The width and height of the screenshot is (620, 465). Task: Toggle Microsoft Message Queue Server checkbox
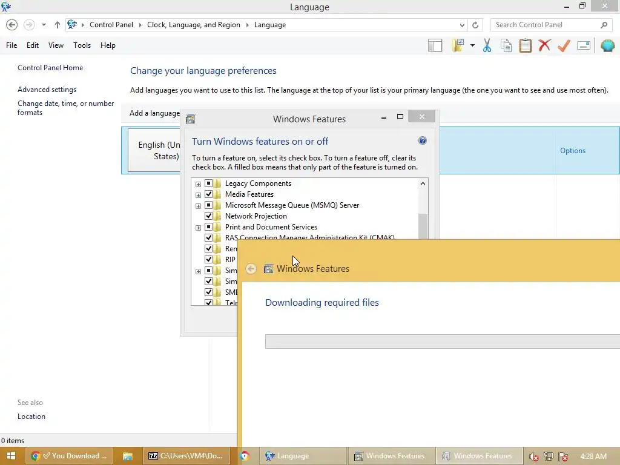(x=208, y=205)
